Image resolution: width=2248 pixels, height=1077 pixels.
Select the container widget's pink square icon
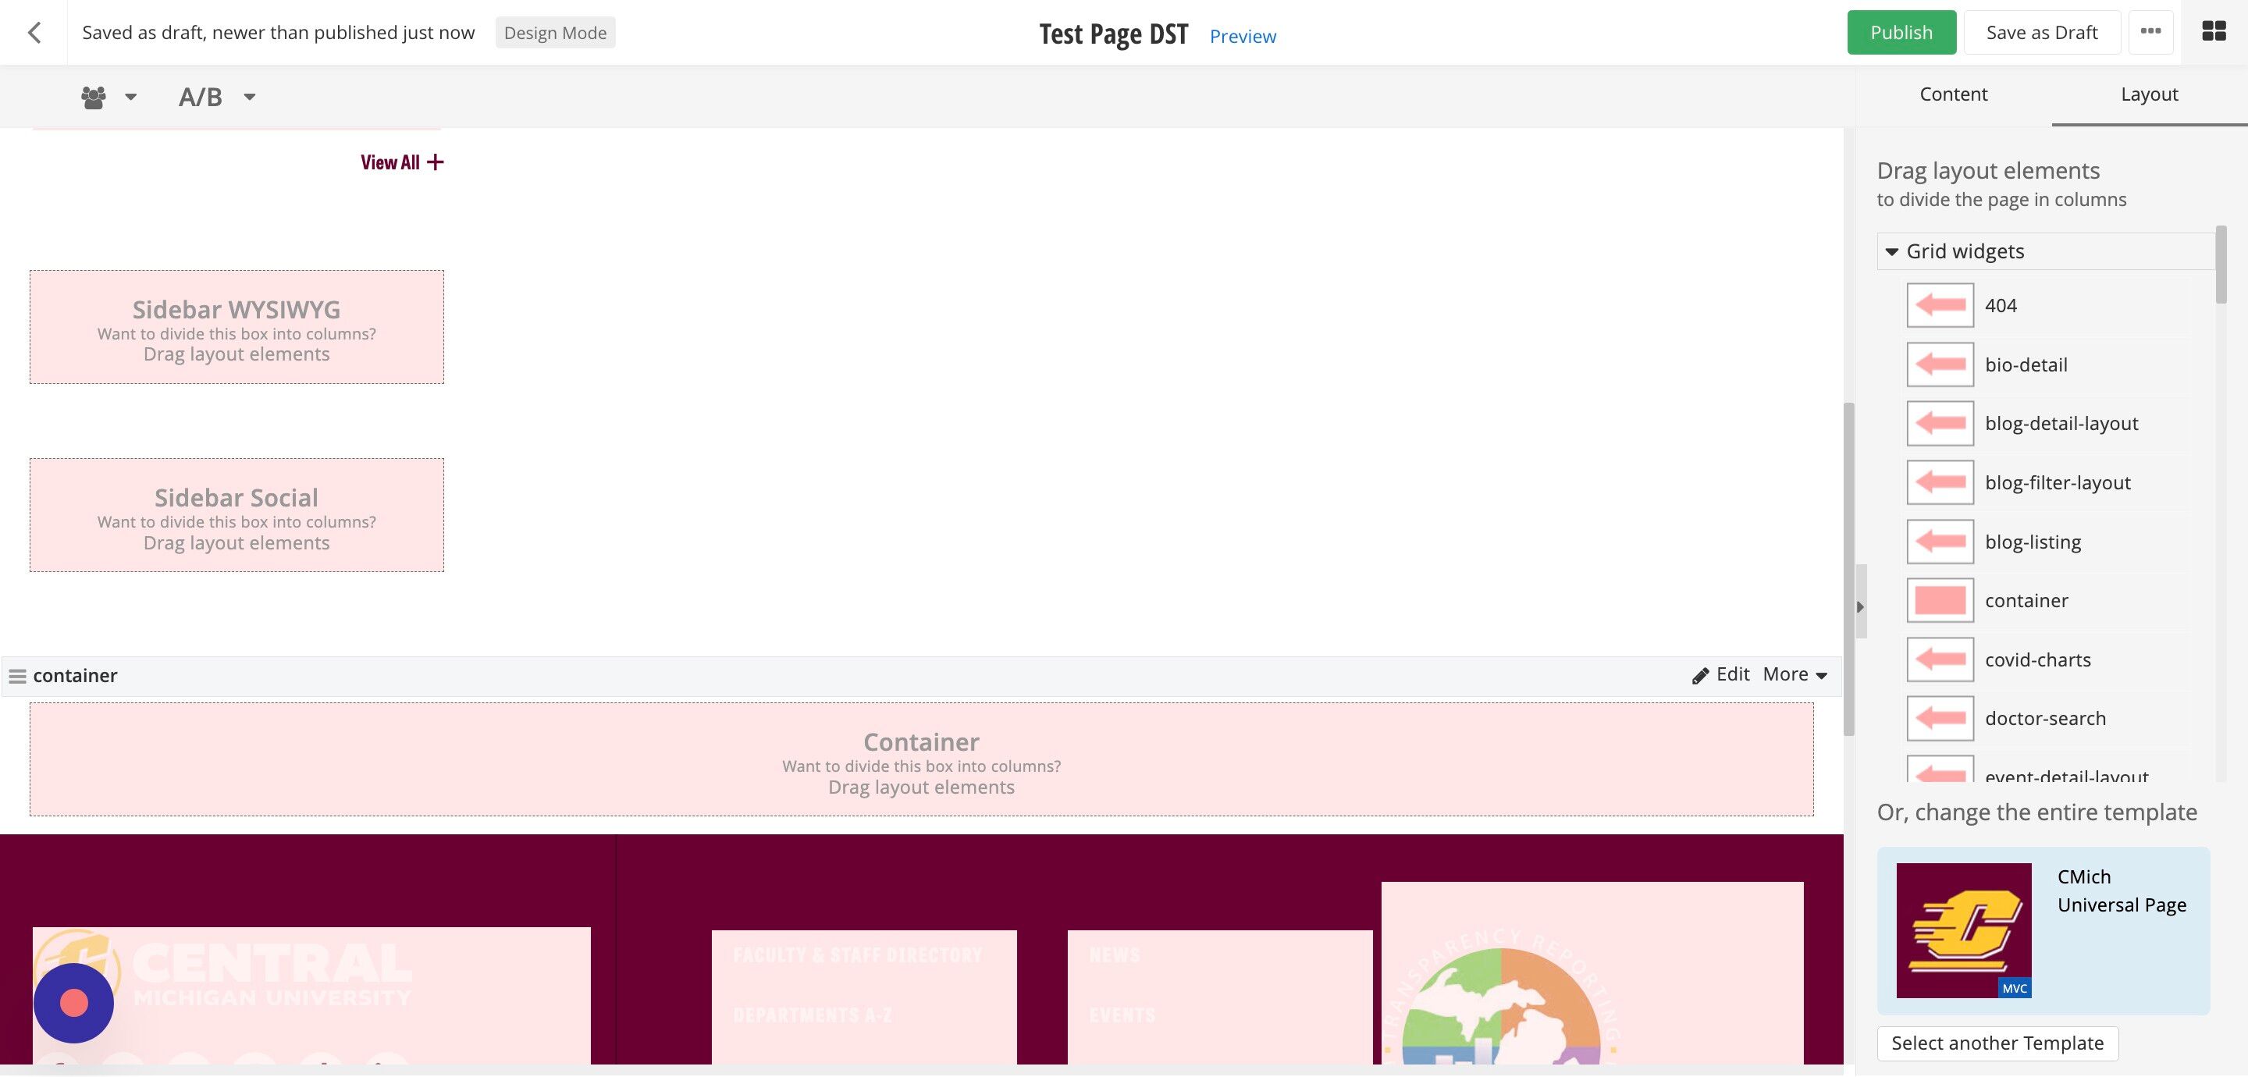[x=1939, y=600]
